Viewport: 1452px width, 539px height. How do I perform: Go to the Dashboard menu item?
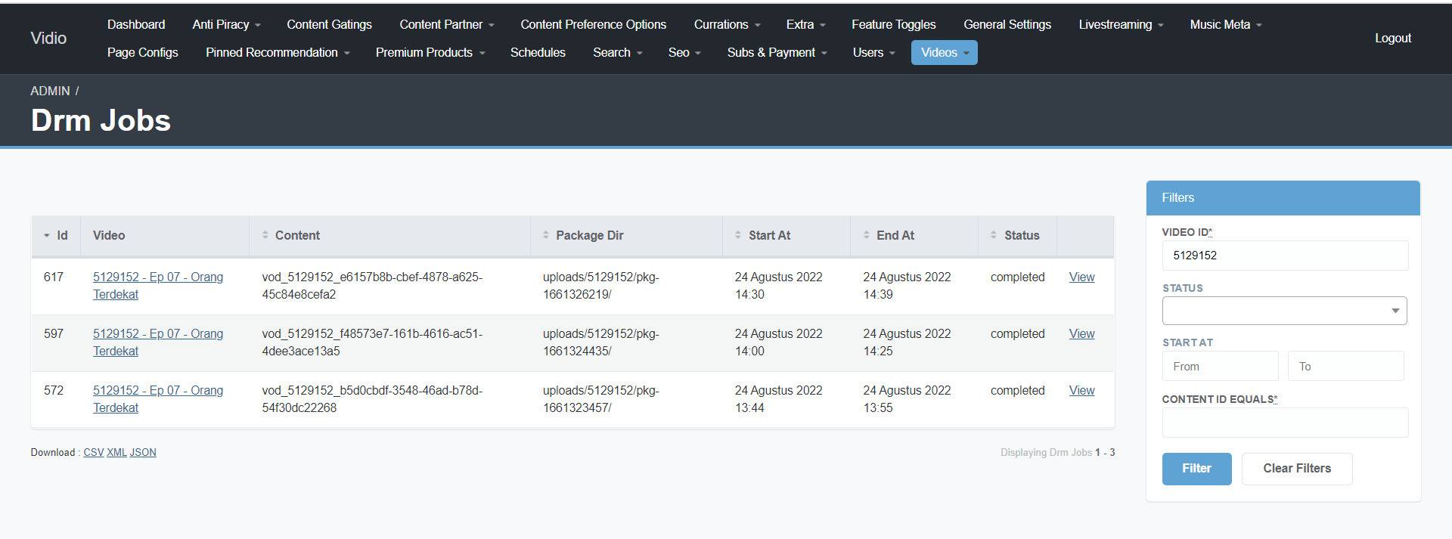(136, 24)
